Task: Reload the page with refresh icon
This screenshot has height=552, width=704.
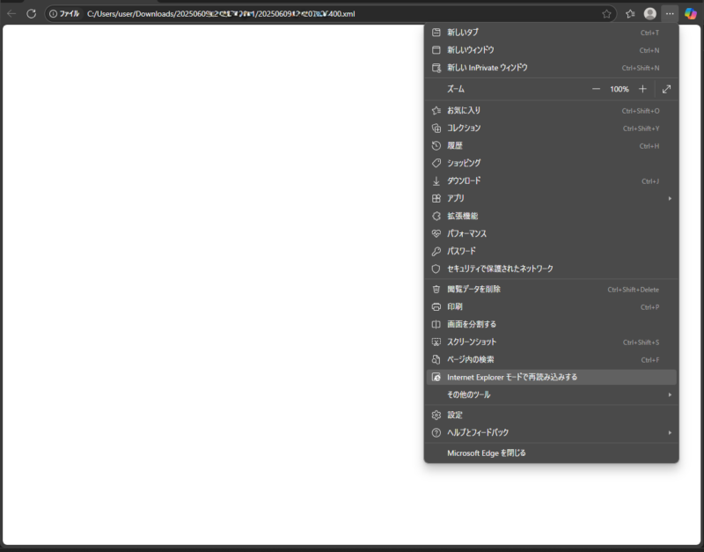Action: 31,14
